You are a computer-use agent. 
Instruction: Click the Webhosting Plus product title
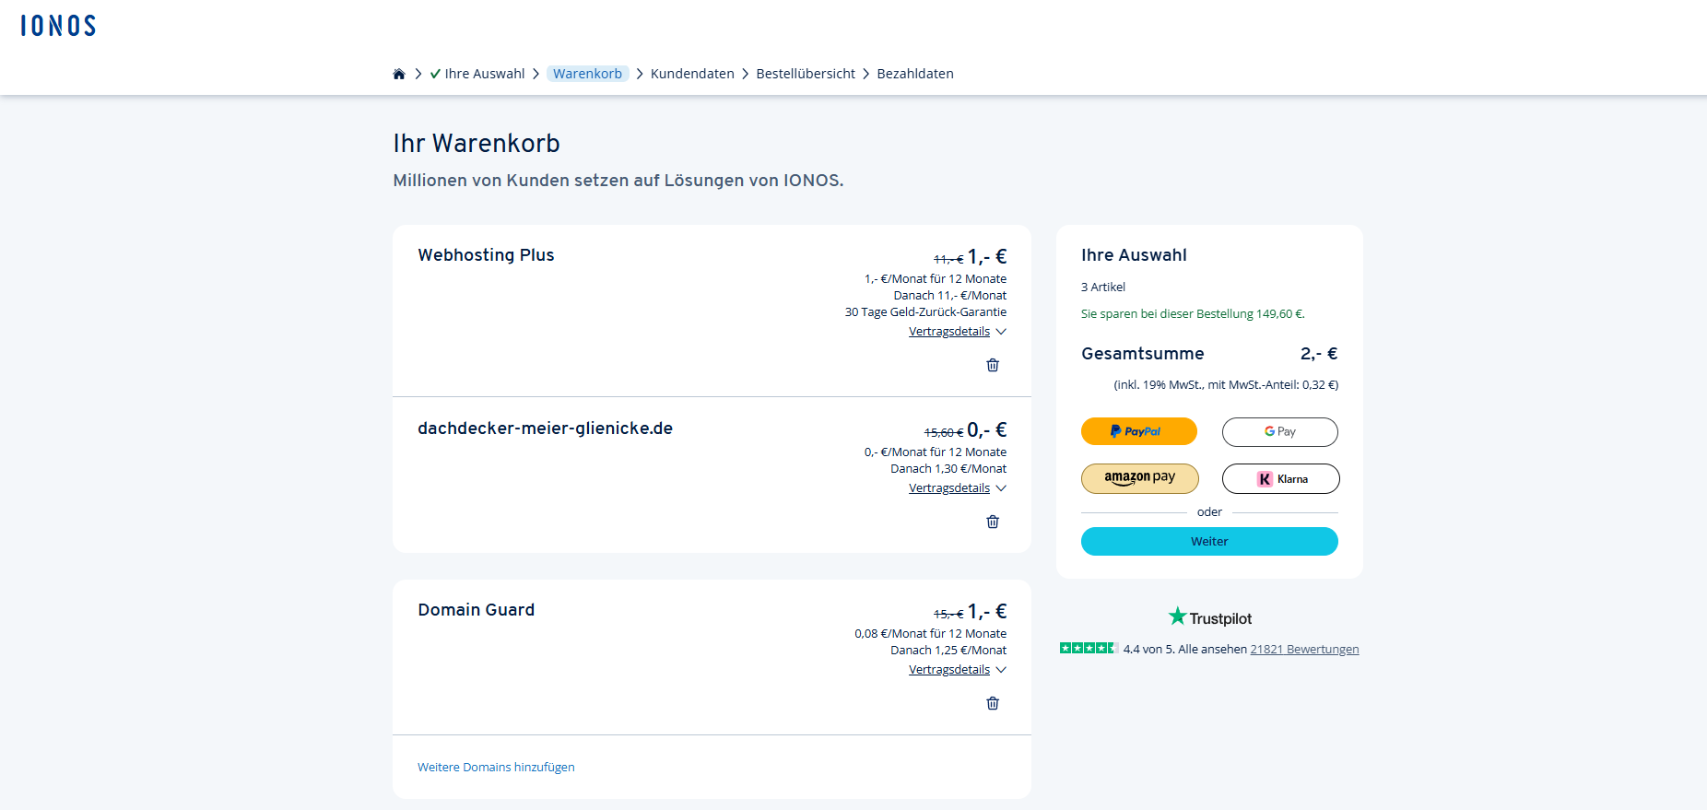click(486, 255)
